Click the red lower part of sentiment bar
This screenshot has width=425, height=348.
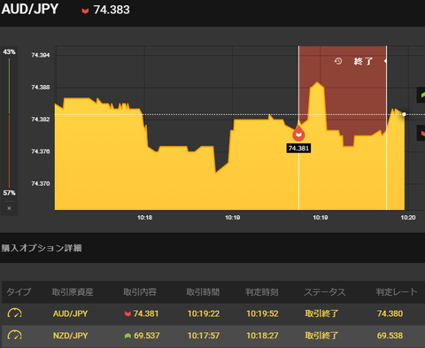(x=9, y=151)
